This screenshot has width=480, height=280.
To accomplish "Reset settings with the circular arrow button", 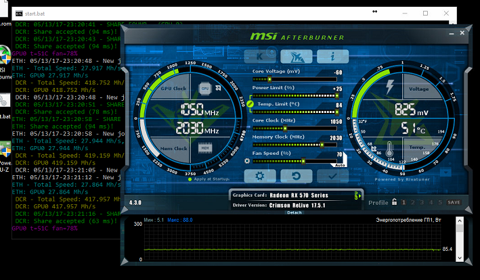I will click(x=297, y=176).
